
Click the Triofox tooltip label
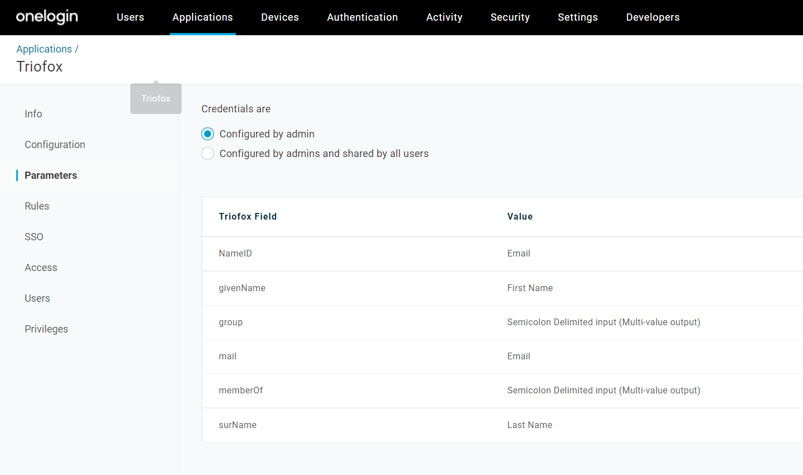point(156,99)
